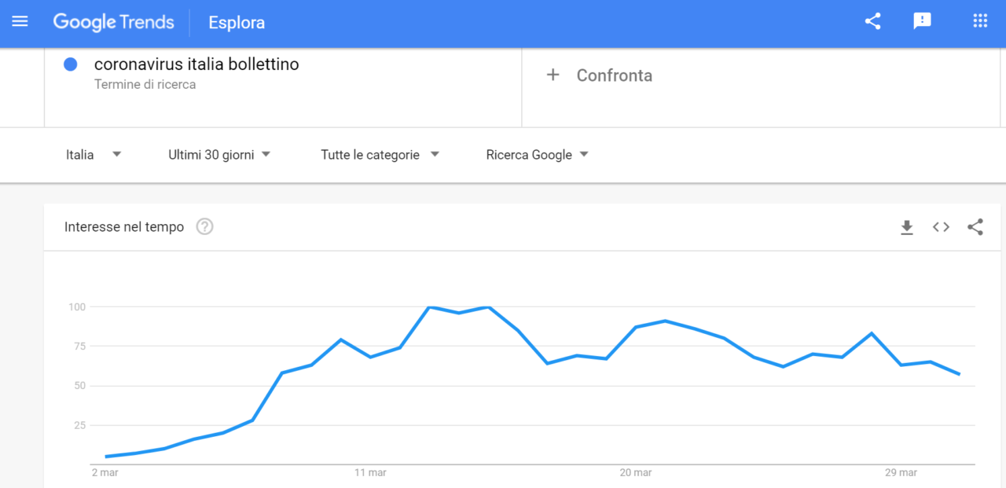Viewport: 1006px width, 488px height.
Task: Open Tutte le categorie dropdown
Action: pos(380,155)
